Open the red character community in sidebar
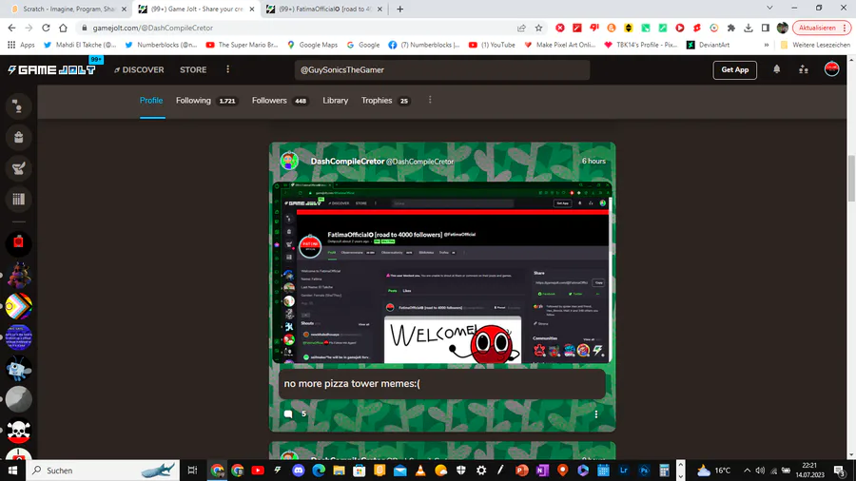 pyautogui.click(x=19, y=243)
